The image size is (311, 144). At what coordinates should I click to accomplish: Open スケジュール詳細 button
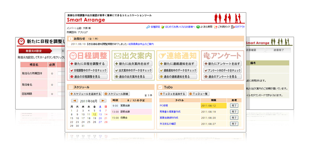[116, 94]
